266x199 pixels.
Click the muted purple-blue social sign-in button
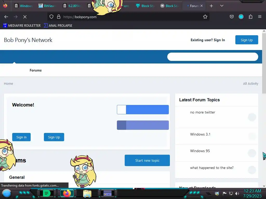[143, 125]
